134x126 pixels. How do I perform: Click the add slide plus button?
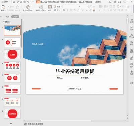point(11,124)
